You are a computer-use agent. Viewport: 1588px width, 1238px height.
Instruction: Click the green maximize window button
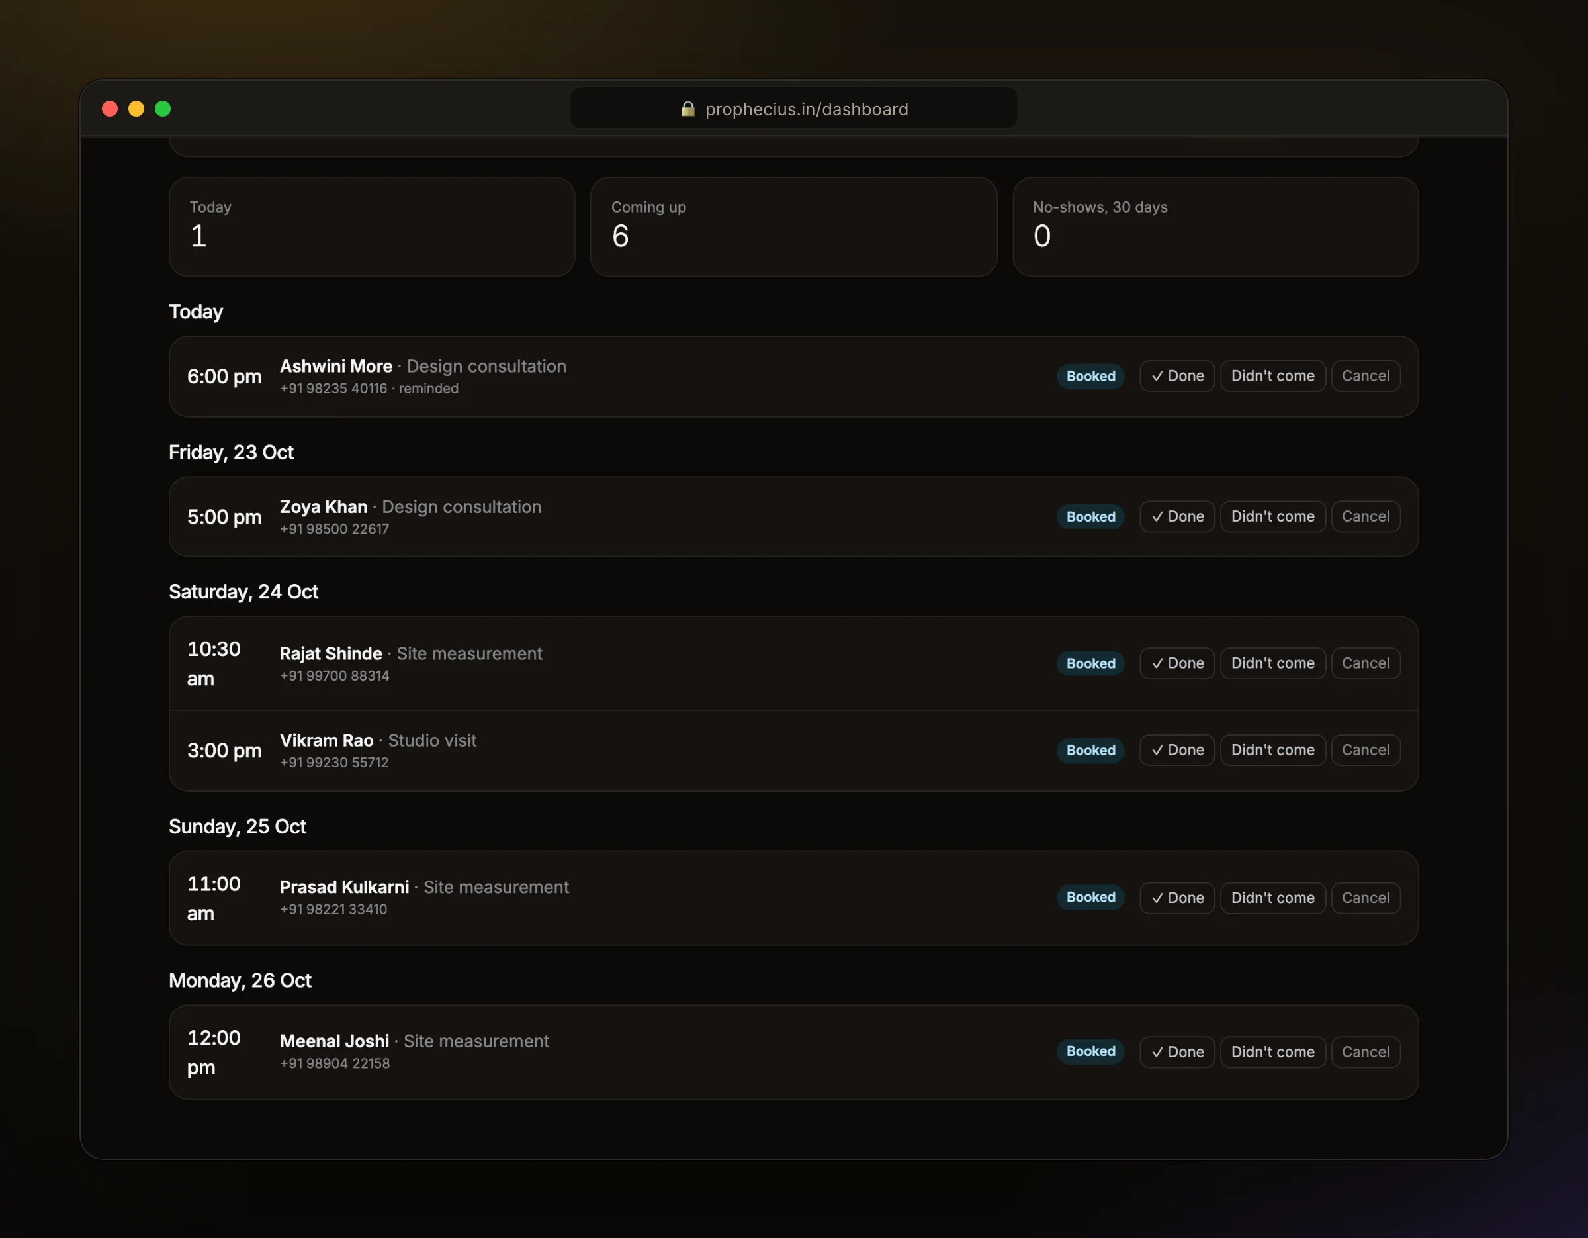point(163,109)
